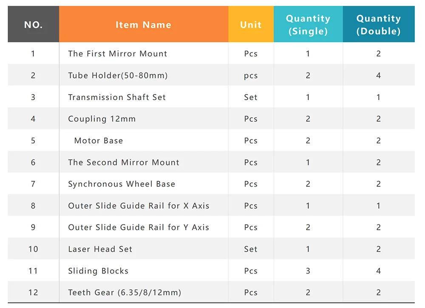Click the NO. column header
Viewport: 425px width, 308px height.
33,25
